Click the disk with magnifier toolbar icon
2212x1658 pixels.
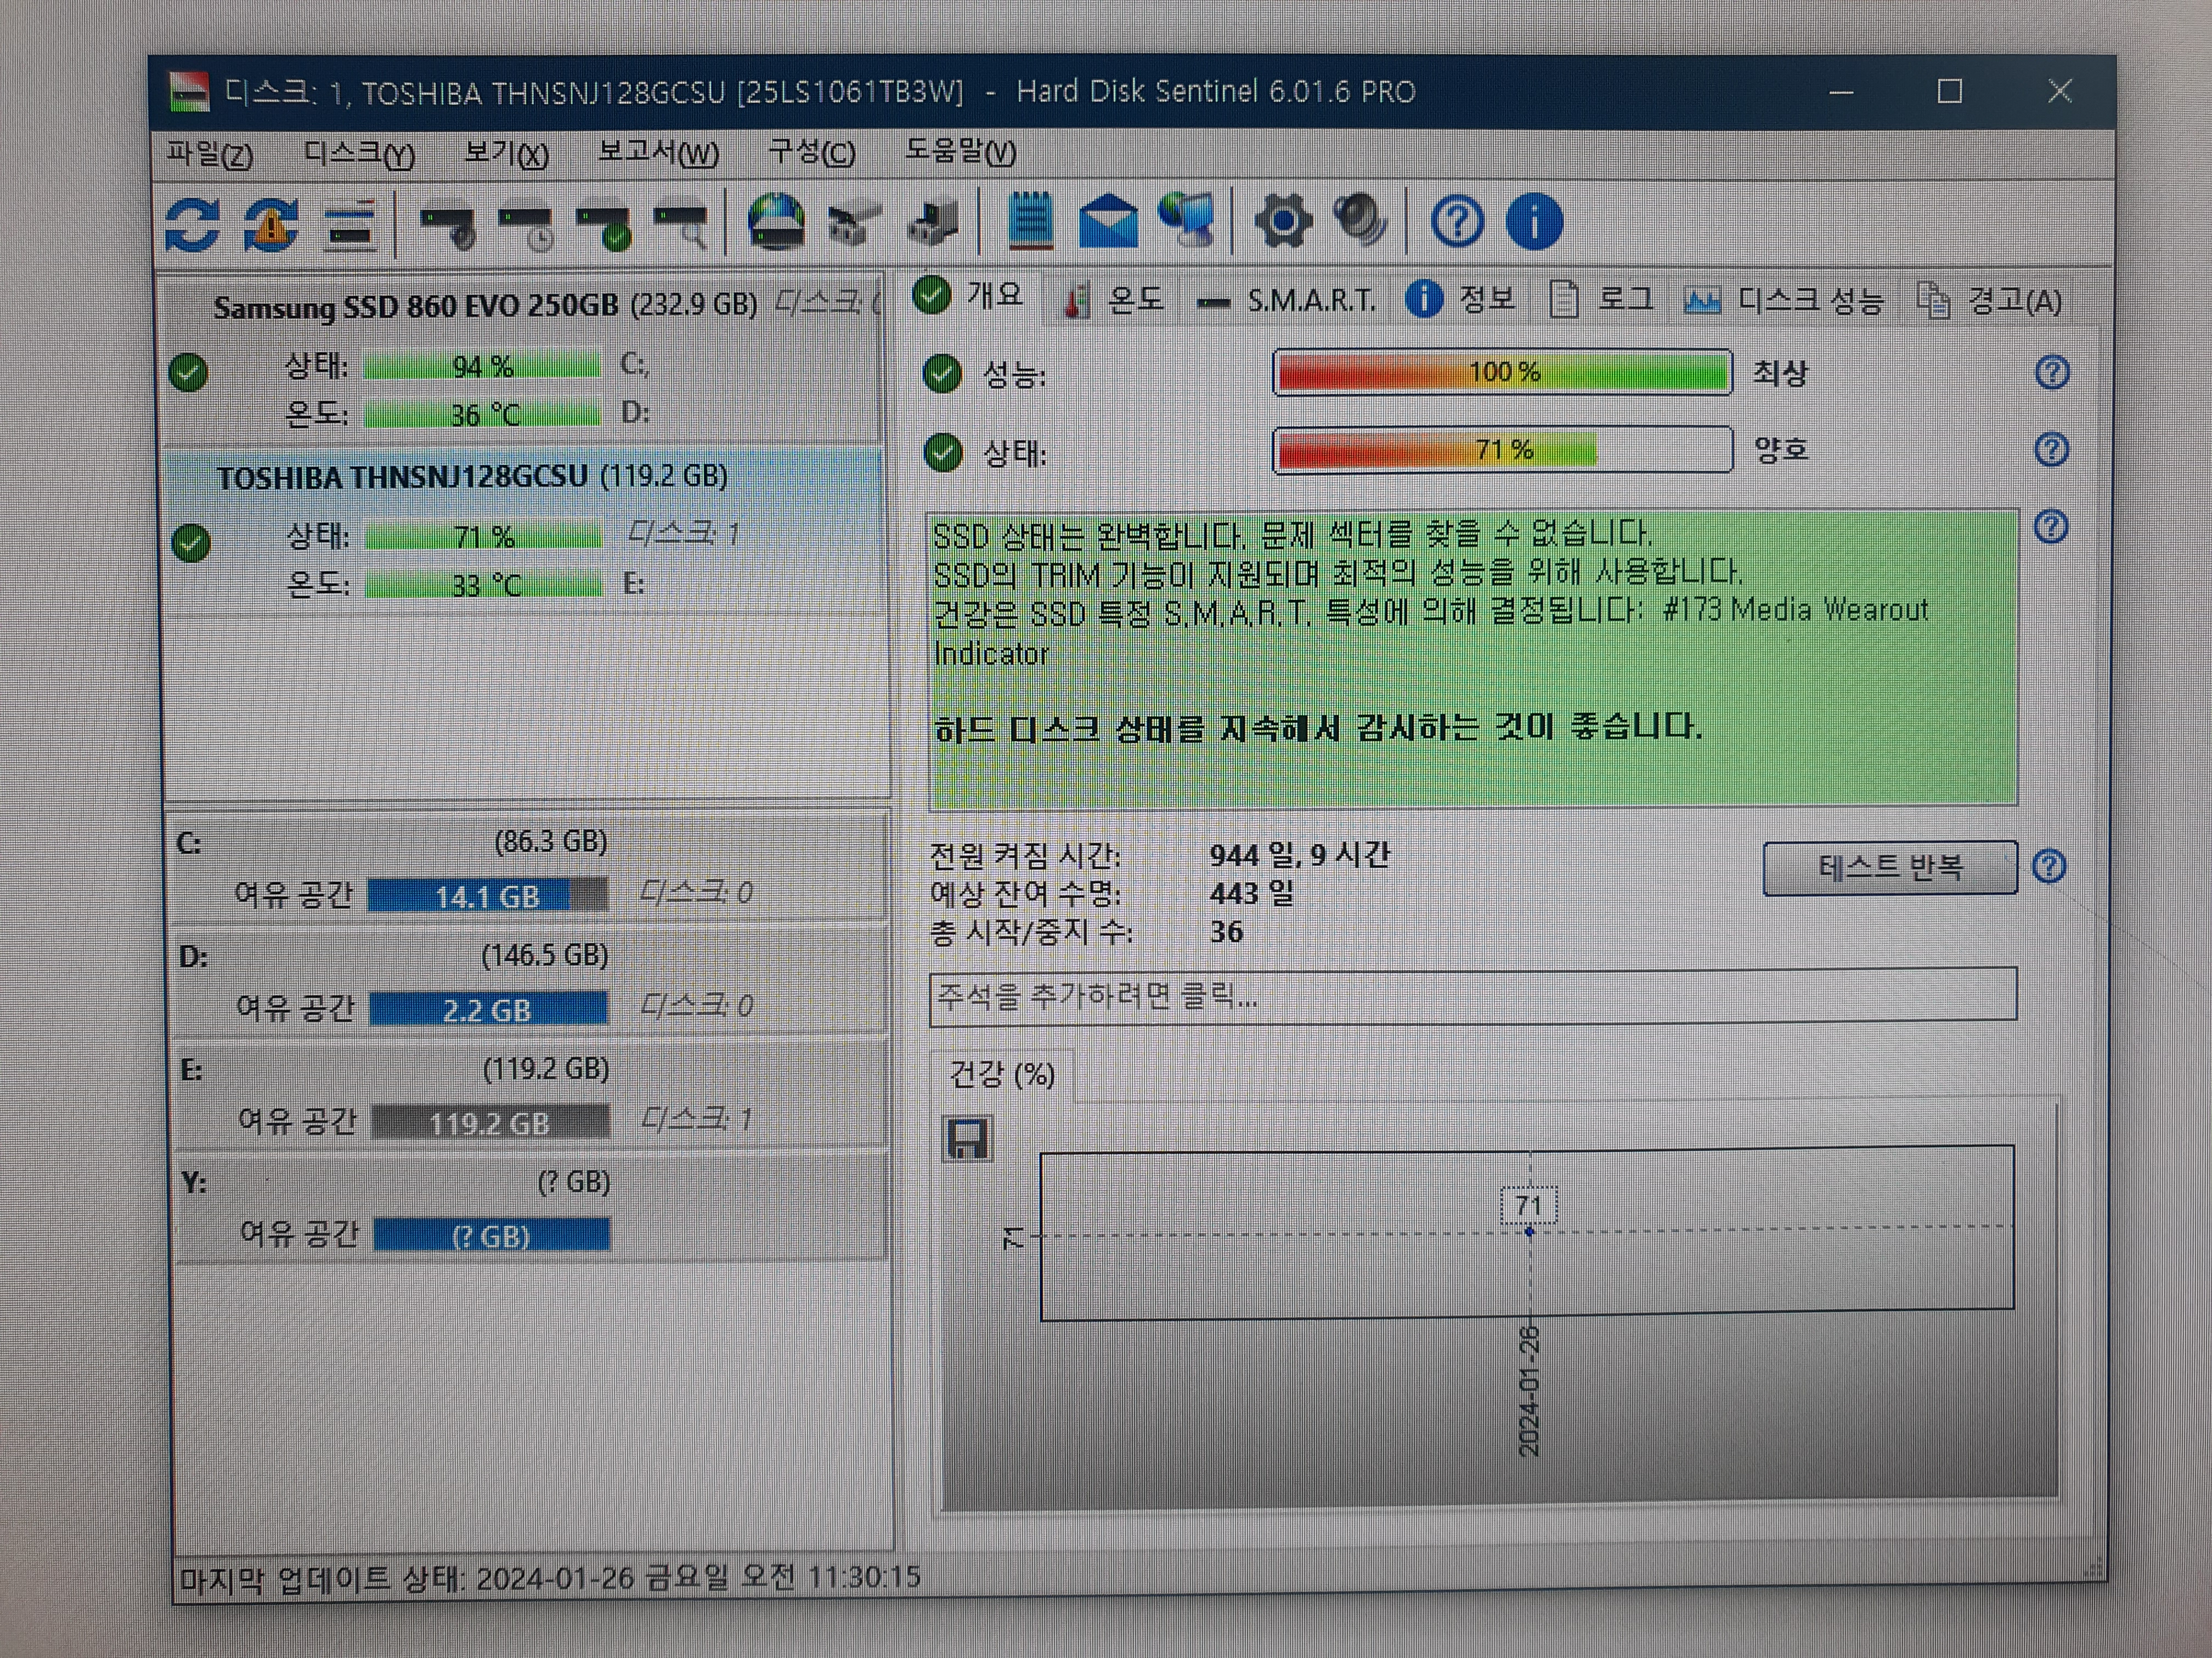point(681,227)
